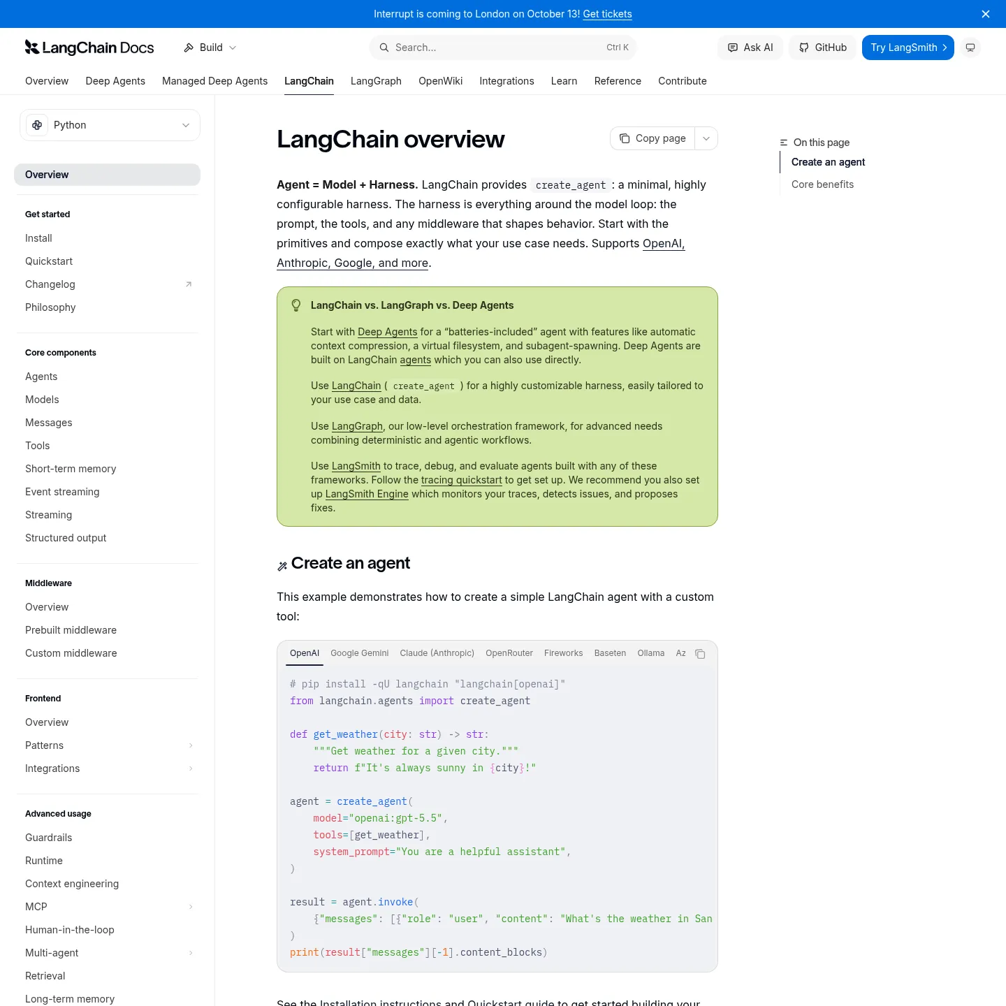Select the Claude (Anthropic) code tab
Screen dimensions: 1006x1006
[x=437, y=653]
